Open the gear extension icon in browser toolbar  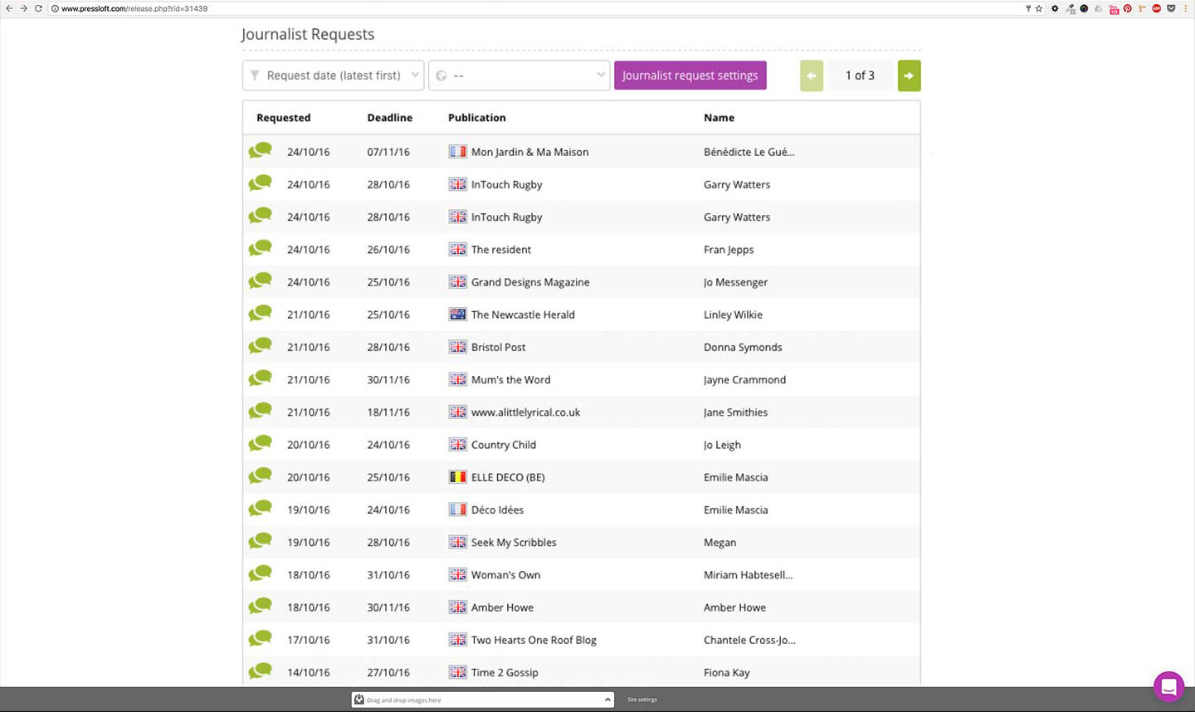(1055, 8)
